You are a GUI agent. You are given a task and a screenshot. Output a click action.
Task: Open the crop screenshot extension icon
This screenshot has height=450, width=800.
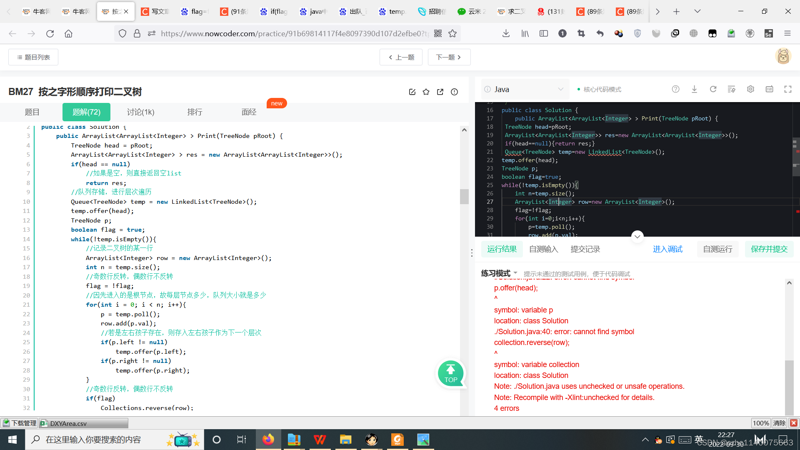pos(581,34)
